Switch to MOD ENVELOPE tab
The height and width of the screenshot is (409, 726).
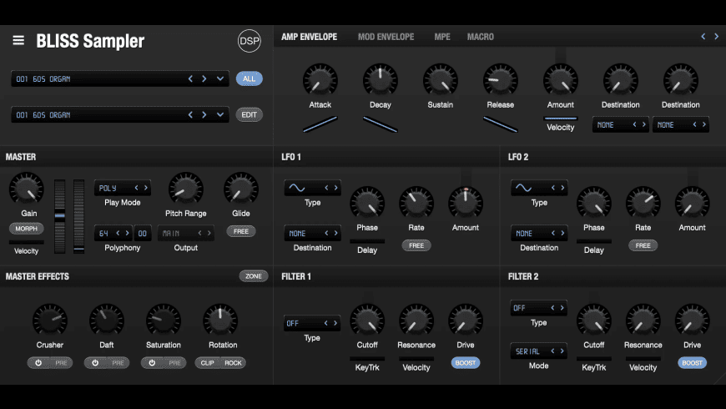(x=386, y=37)
